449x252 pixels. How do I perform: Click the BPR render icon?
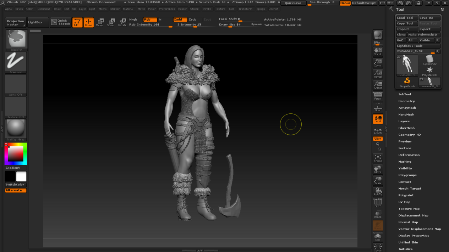click(x=378, y=35)
